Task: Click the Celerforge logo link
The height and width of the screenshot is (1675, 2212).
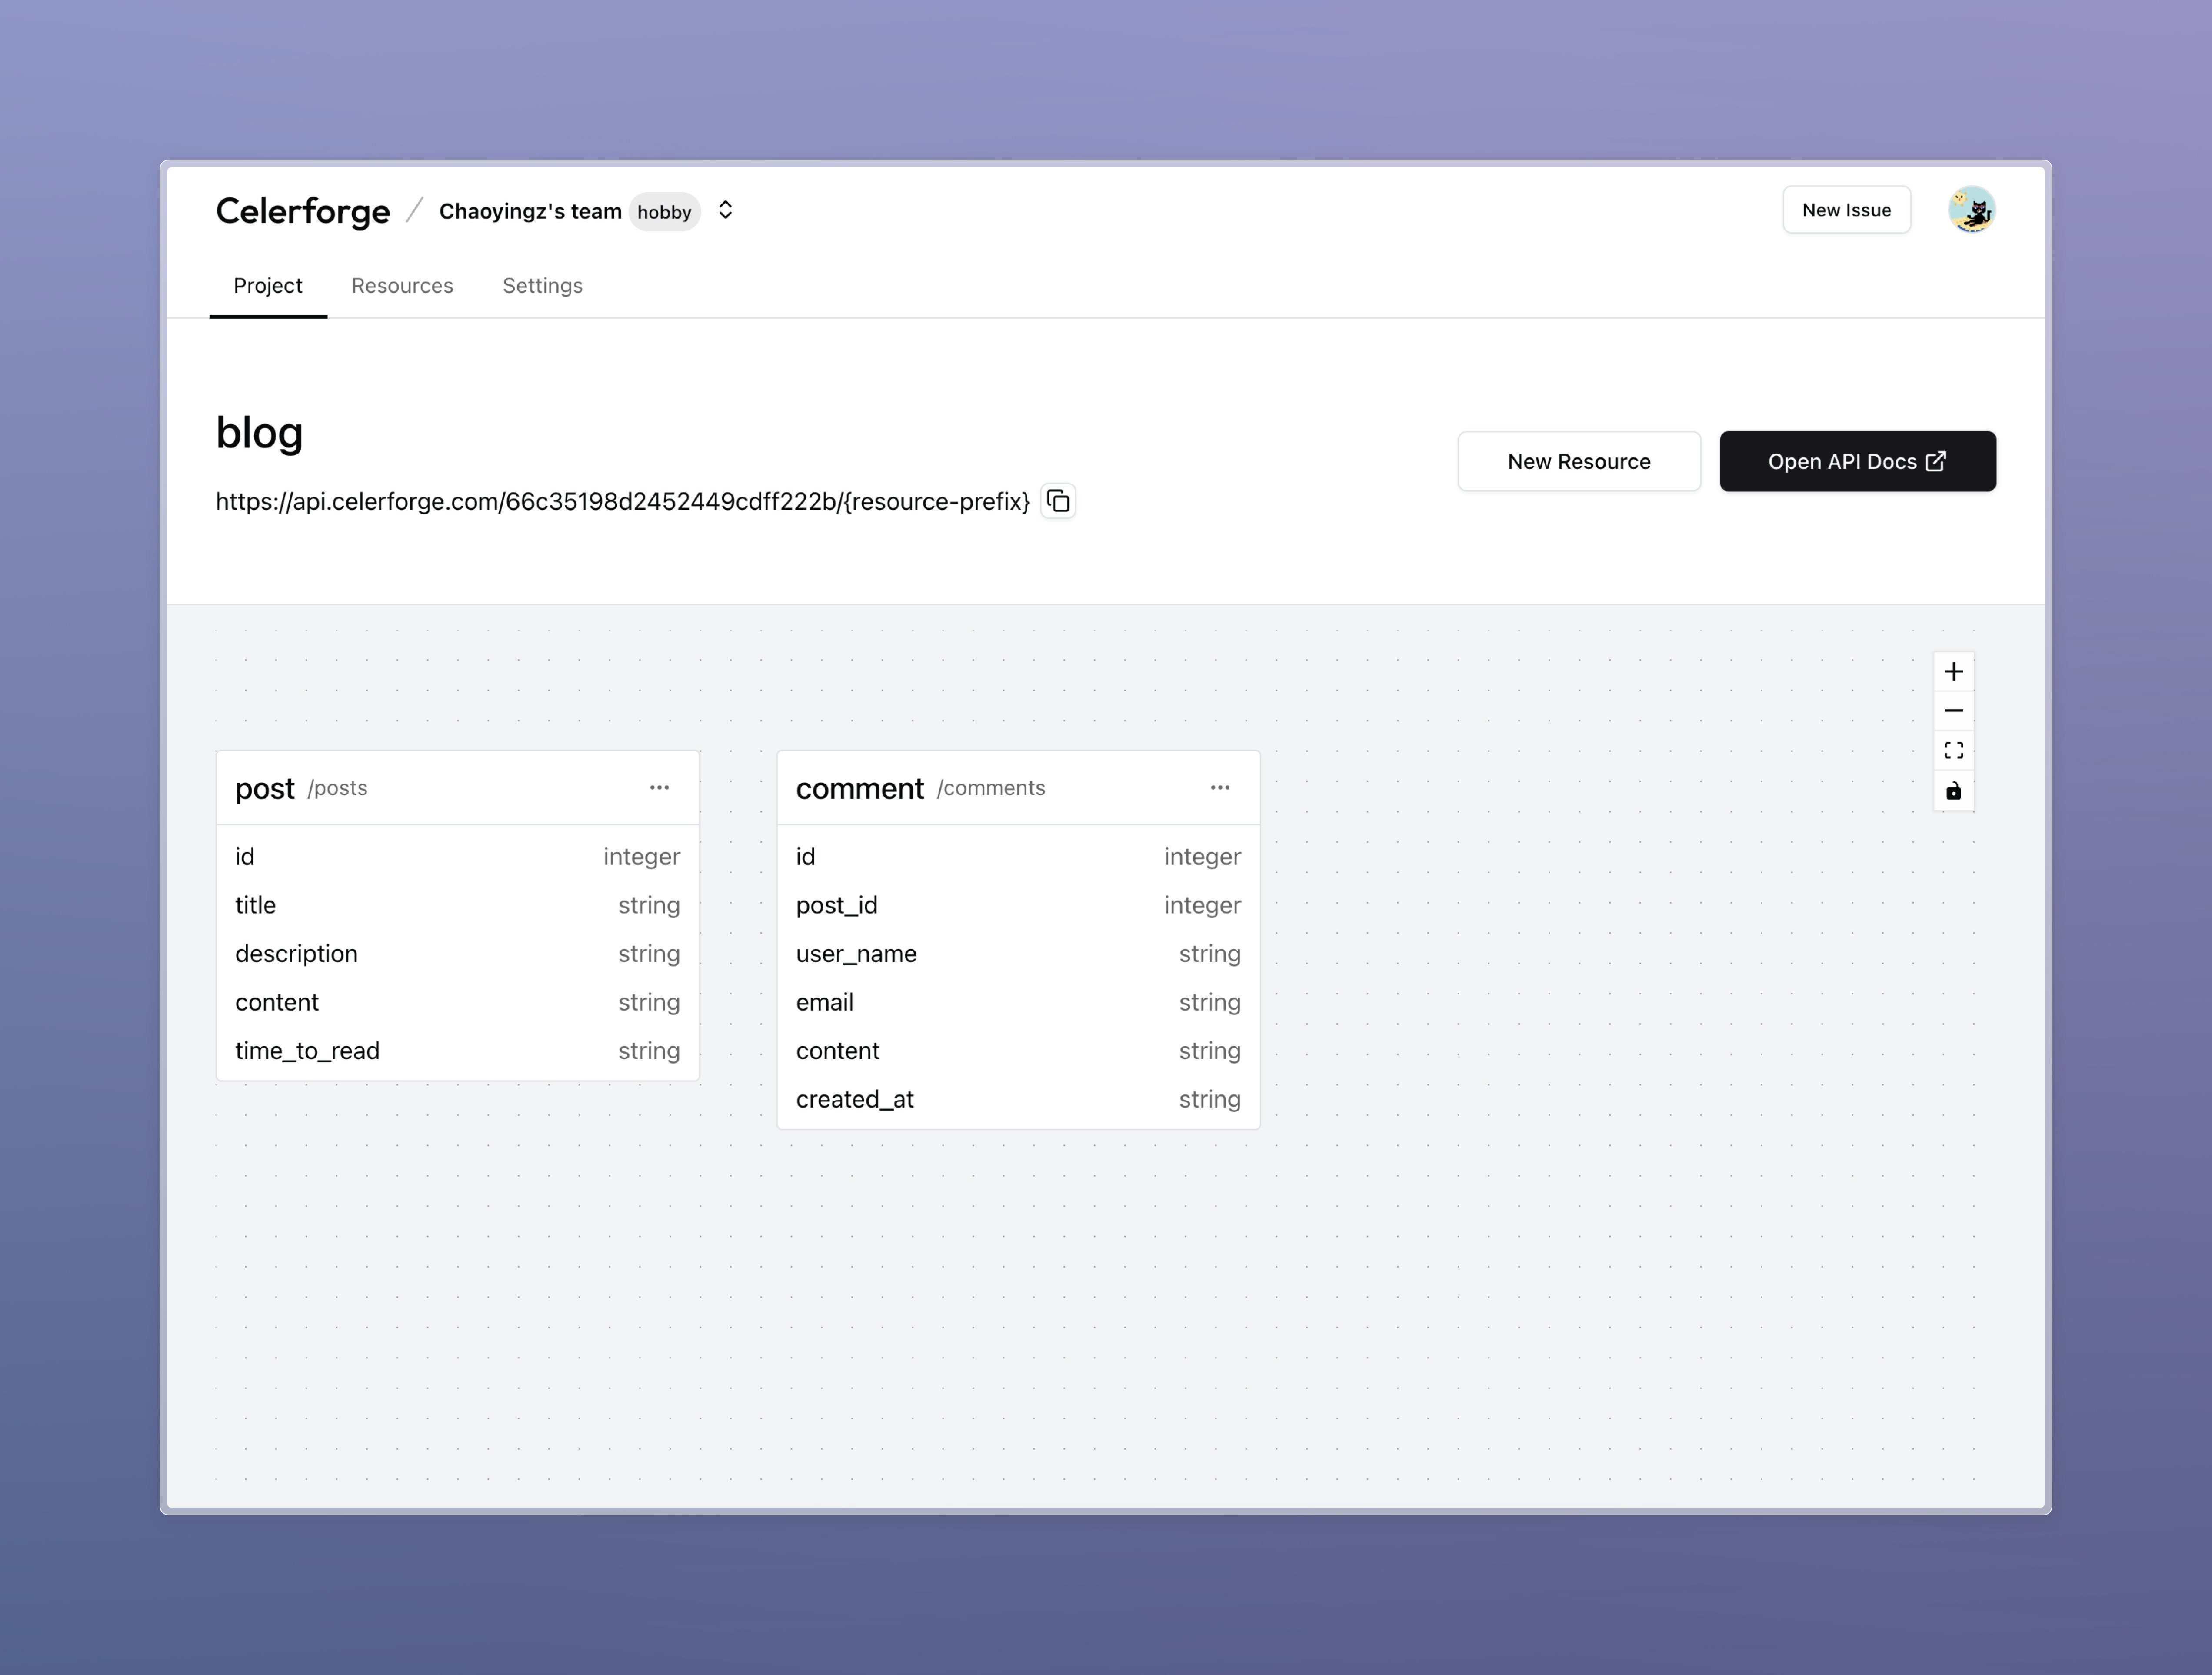Action: click(303, 211)
